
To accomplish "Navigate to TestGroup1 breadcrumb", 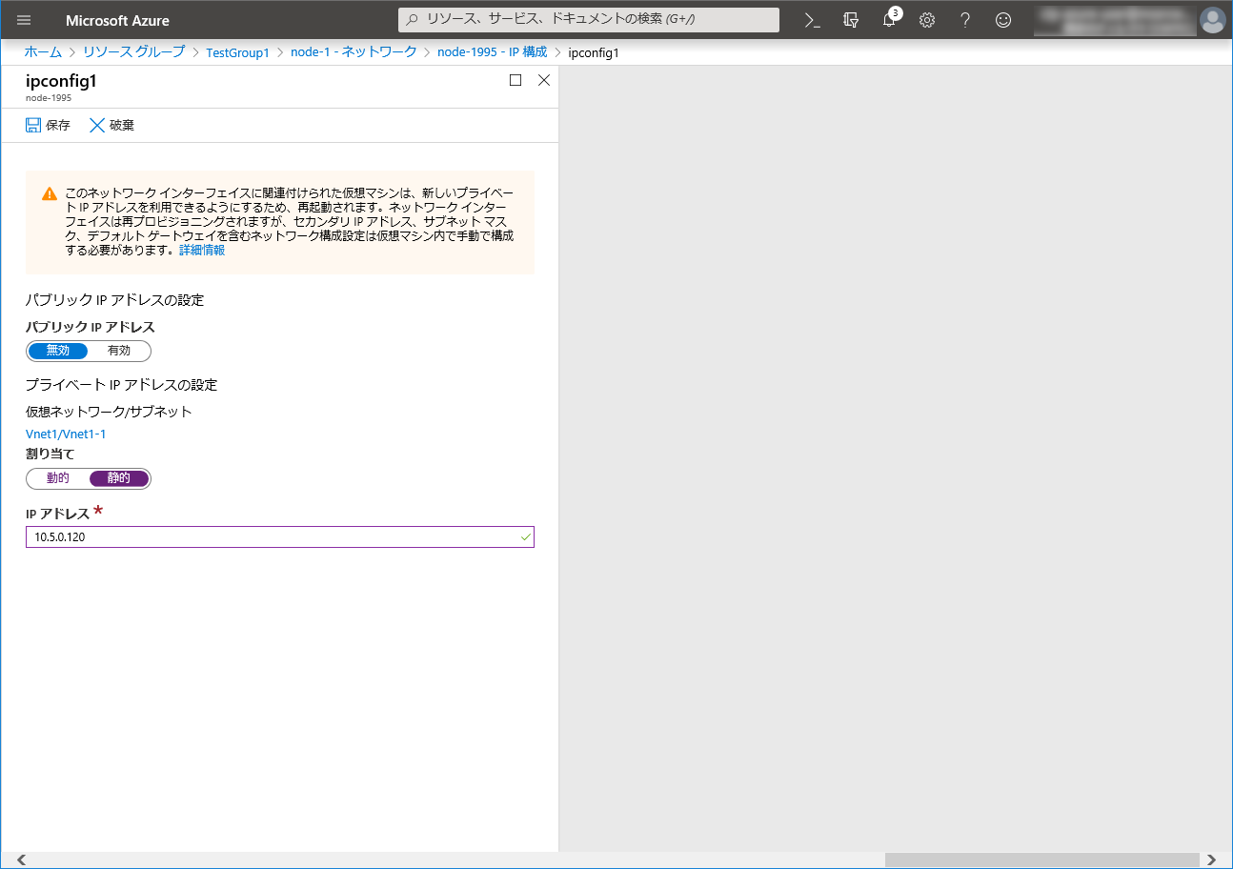I will 237,52.
